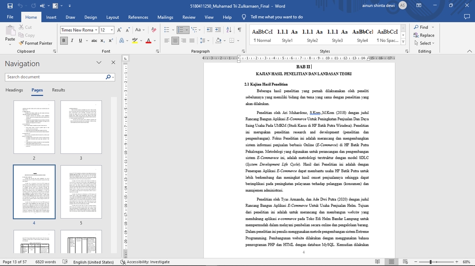Clear all formatting using eraser icon
This screenshot has height=266, width=475.
[153, 30]
